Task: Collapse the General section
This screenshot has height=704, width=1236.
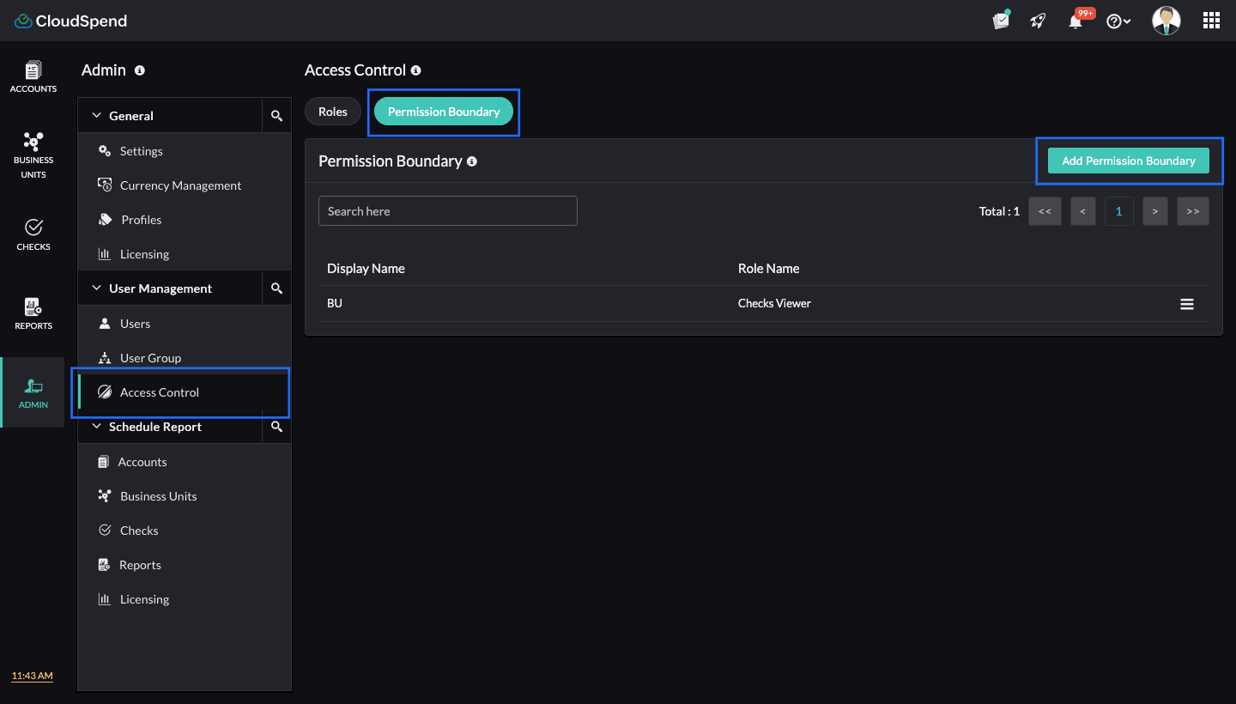Action: [96, 116]
